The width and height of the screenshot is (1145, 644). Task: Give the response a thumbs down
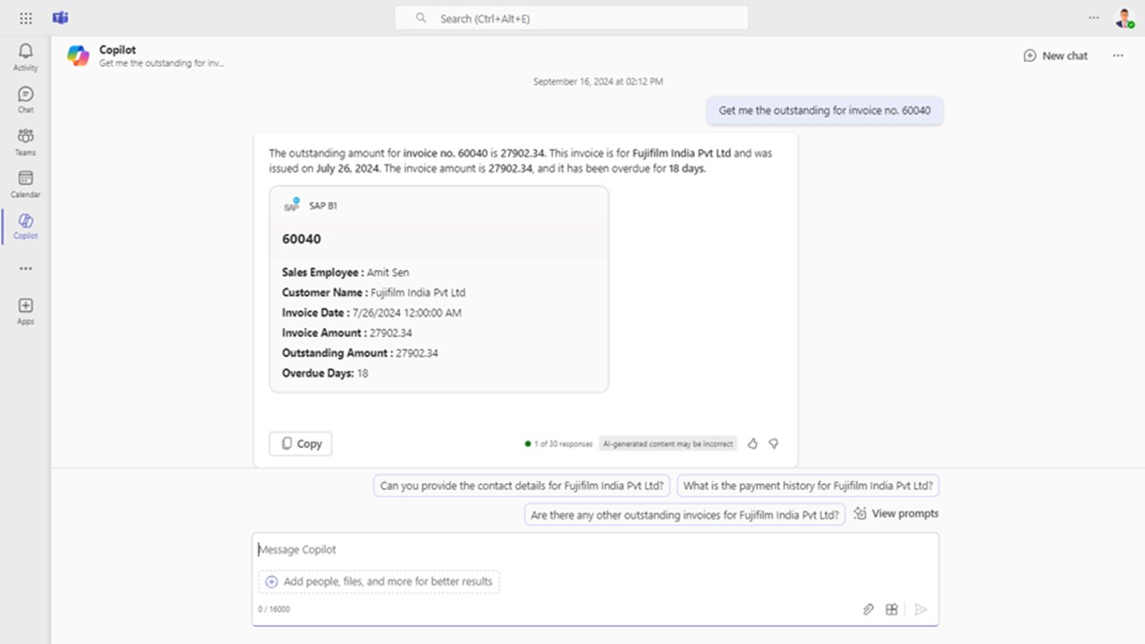click(774, 444)
